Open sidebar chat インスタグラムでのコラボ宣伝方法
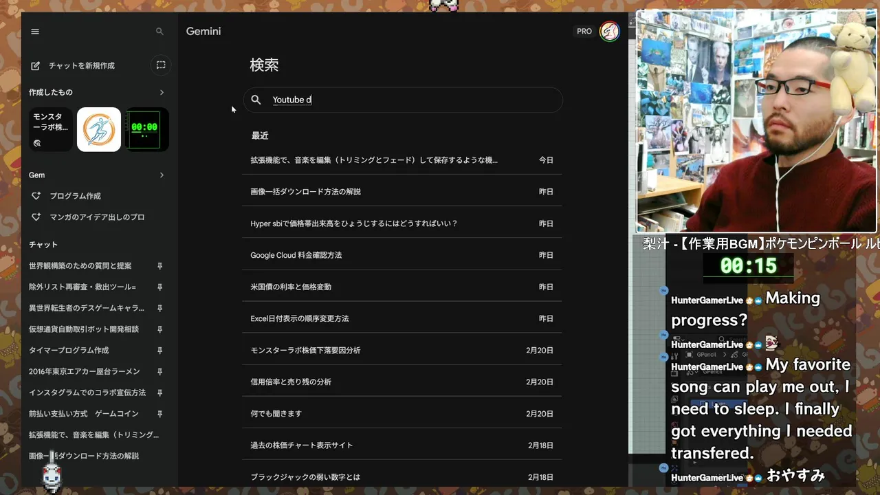Viewport: 880px width, 495px height. point(87,393)
